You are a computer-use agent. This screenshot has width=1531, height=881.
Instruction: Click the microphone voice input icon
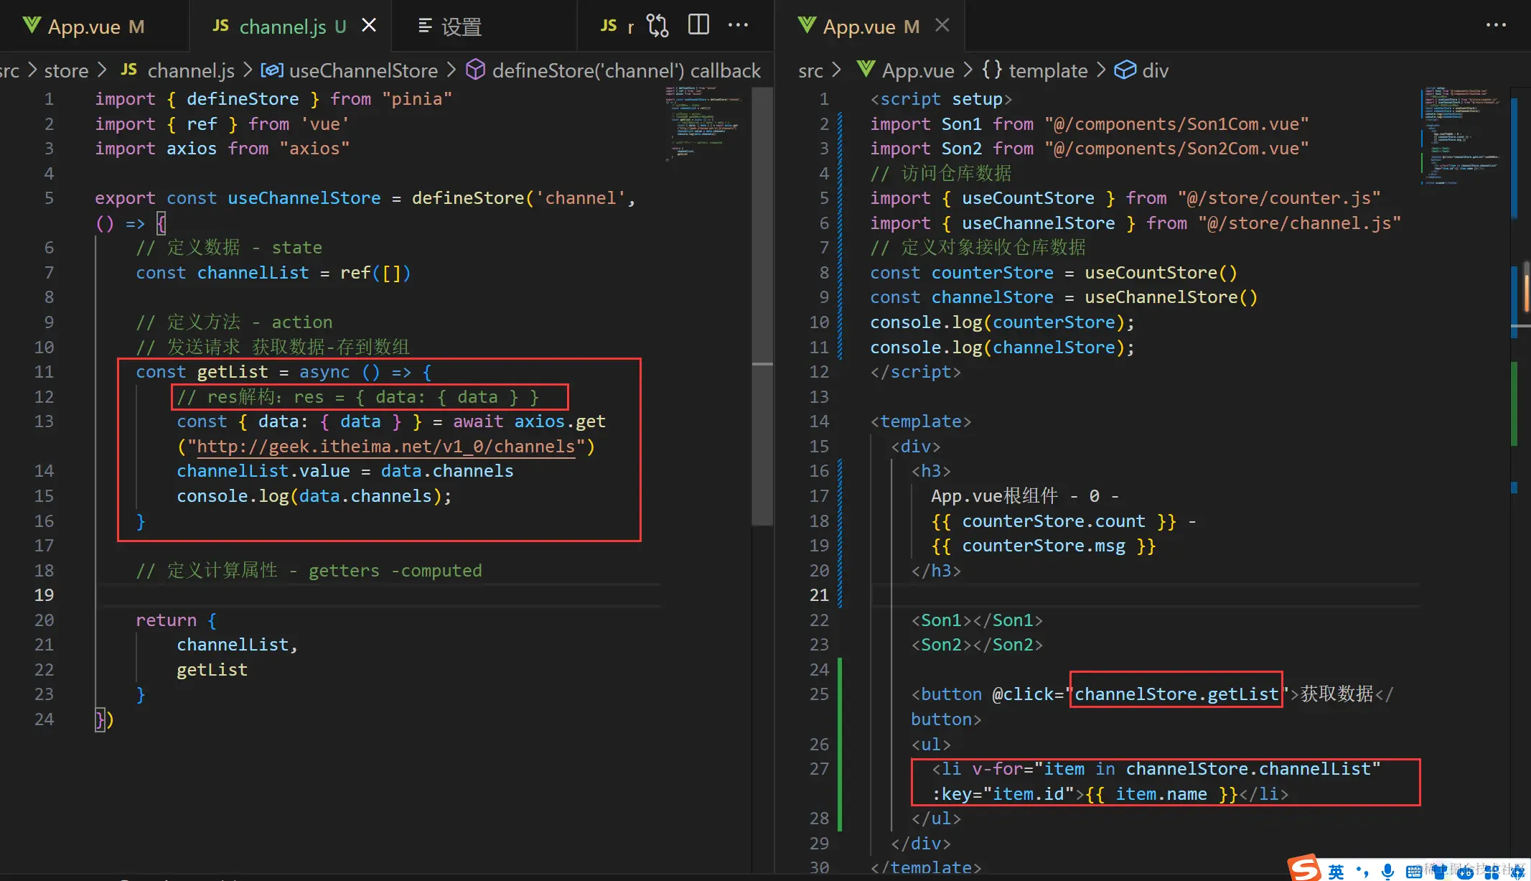(1387, 872)
